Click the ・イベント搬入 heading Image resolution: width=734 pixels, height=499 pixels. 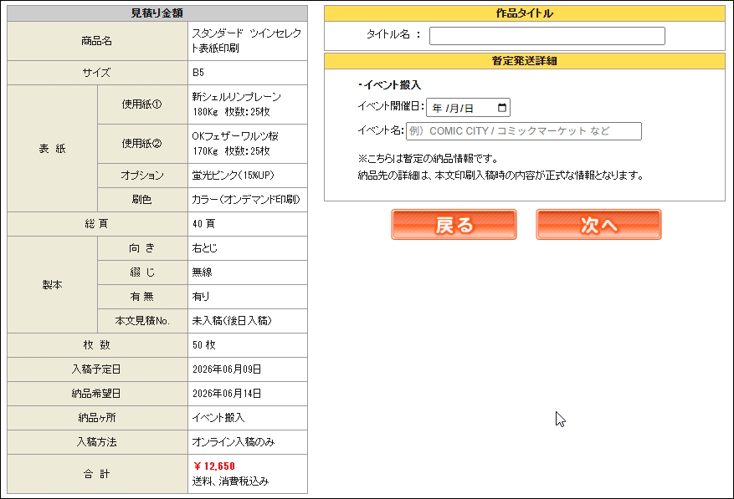[389, 85]
